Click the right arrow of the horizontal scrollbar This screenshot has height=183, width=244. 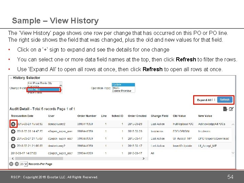pyautogui.click(x=143, y=158)
